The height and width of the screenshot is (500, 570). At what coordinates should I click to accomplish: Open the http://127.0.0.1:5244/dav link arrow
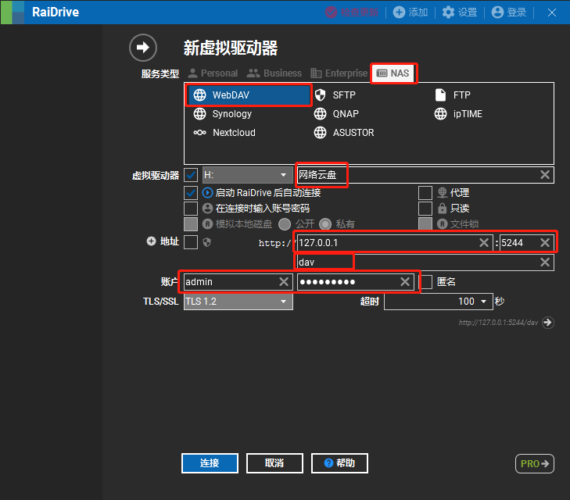(x=547, y=323)
